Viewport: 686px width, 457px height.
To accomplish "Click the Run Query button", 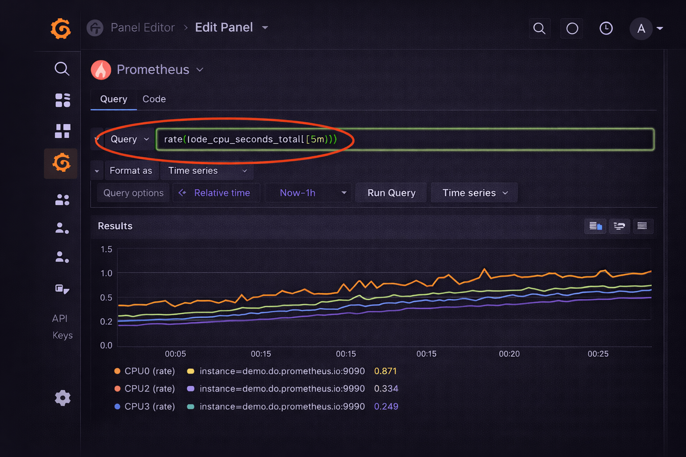I will point(391,193).
